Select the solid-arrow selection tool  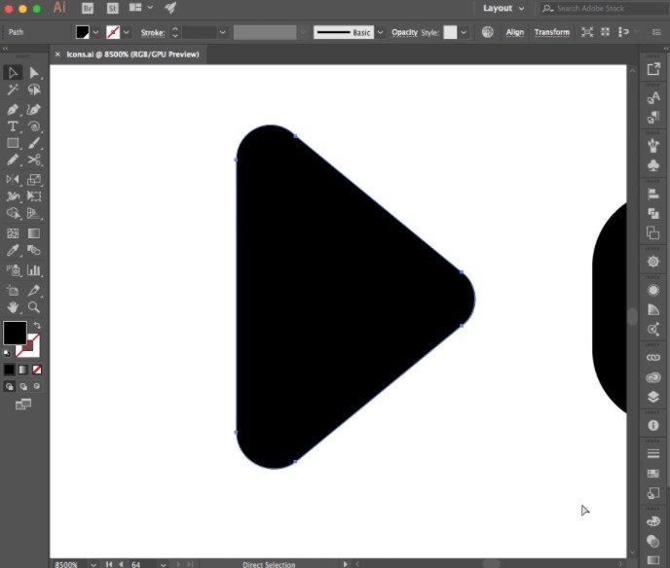click(x=34, y=73)
